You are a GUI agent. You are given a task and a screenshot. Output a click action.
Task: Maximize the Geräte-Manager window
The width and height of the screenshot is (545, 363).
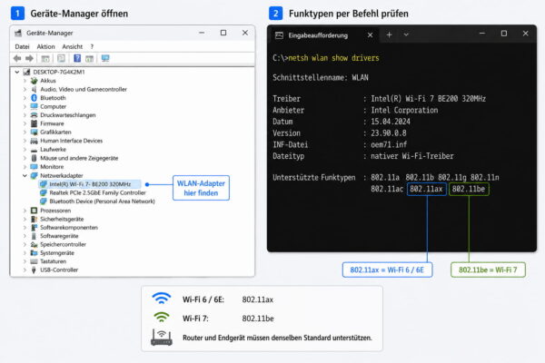pos(223,33)
